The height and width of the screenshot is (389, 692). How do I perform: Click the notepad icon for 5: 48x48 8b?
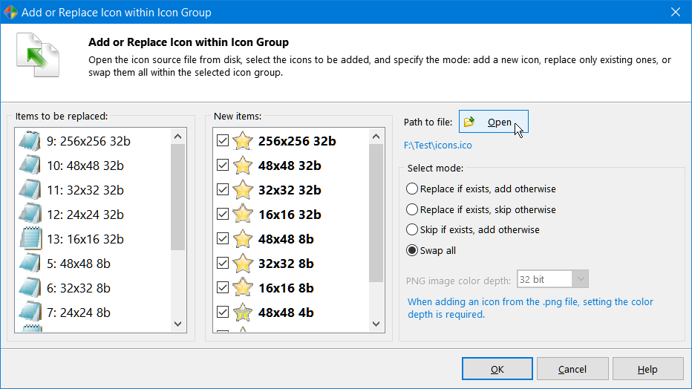[x=30, y=264]
